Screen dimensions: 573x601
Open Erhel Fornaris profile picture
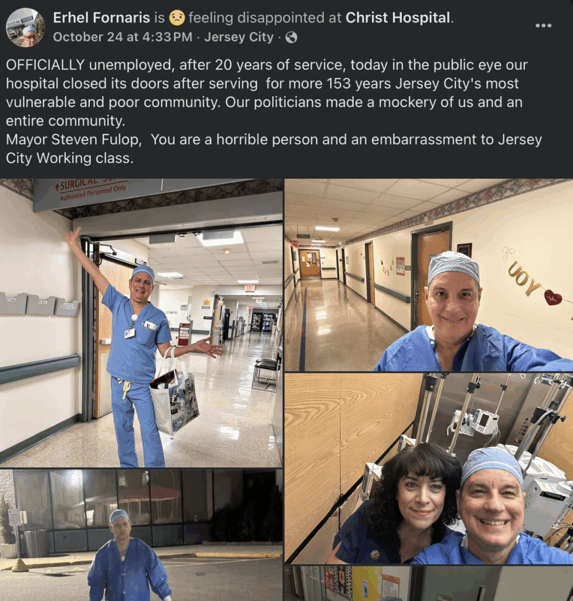(25, 27)
